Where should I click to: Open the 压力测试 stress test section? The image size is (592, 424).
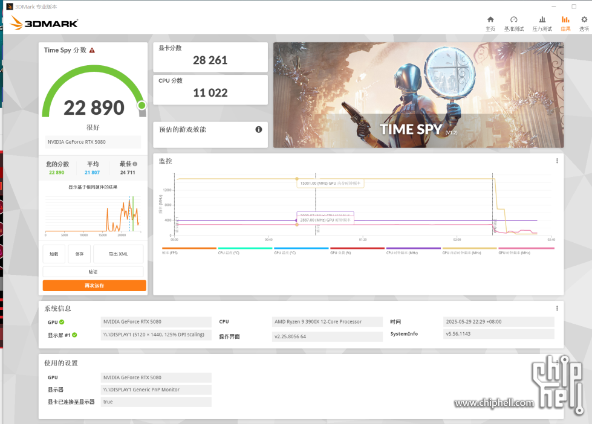[542, 24]
